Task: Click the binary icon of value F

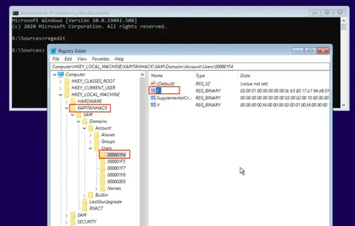Action: coord(154,90)
